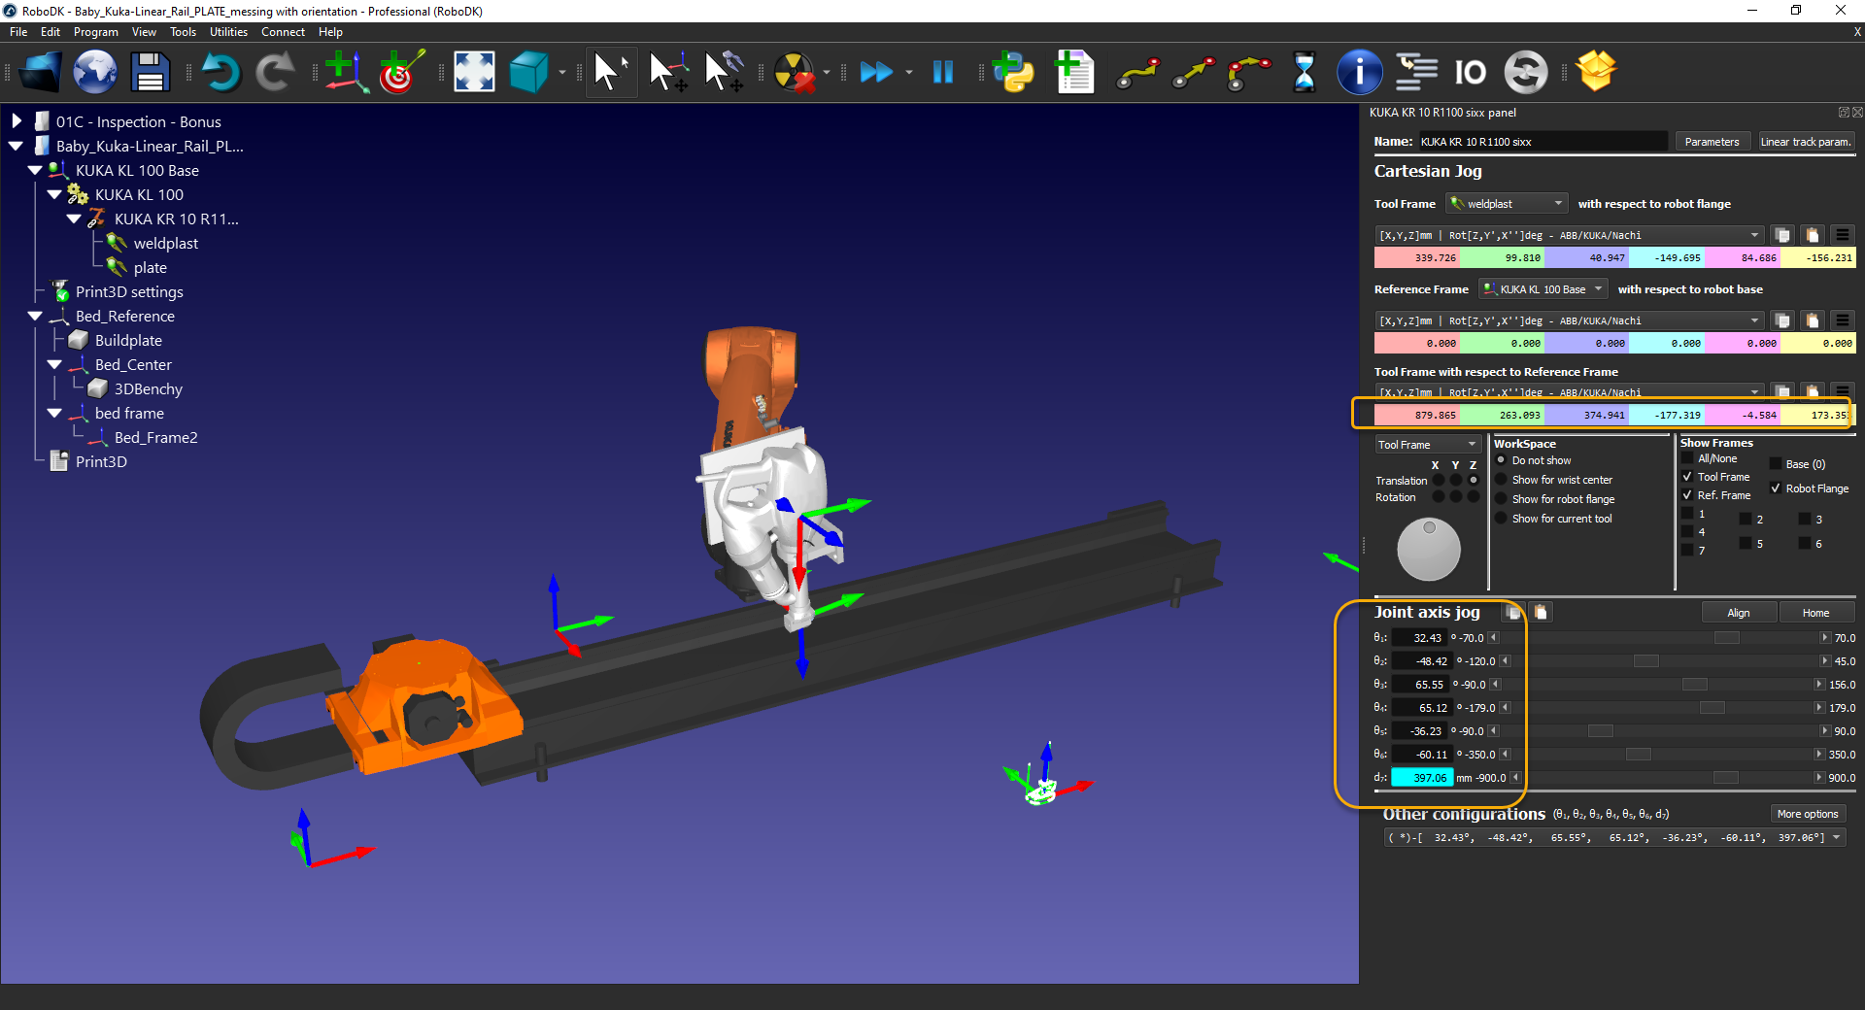
Task: Fit all objects in view
Action: [x=474, y=72]
